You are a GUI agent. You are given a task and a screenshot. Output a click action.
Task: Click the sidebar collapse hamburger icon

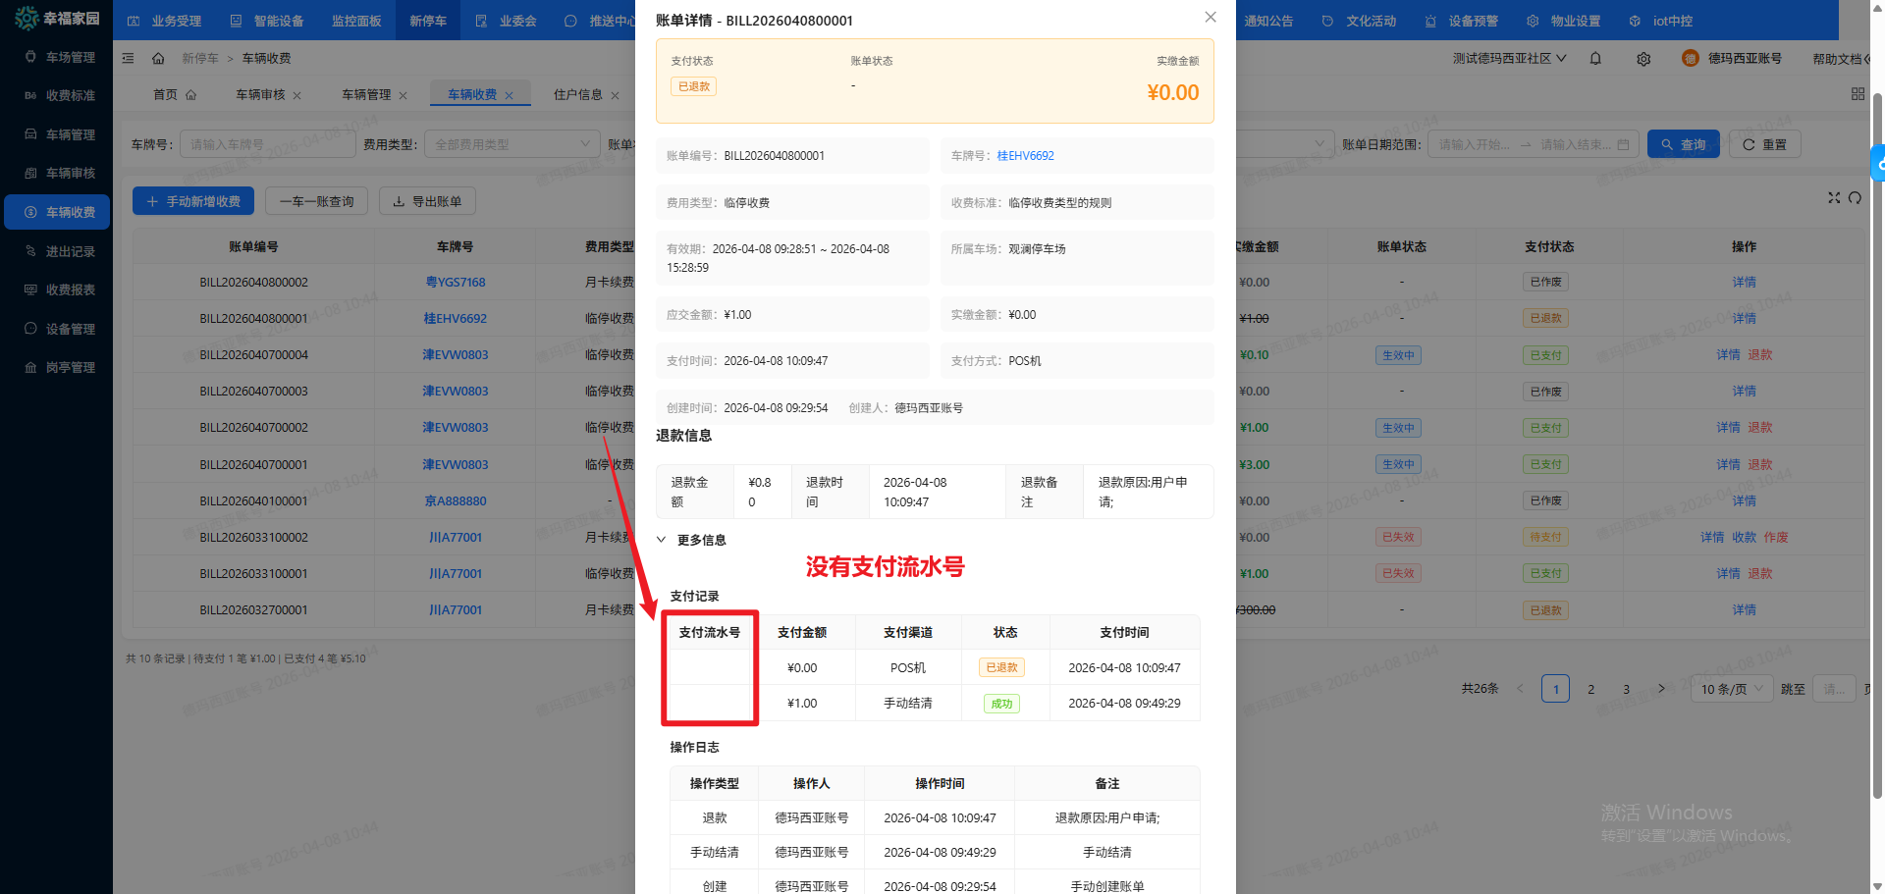(x=128, y=59)
